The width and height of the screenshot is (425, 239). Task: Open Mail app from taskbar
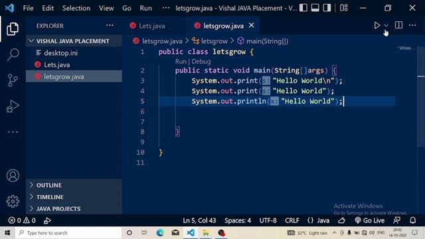point(175,233)
